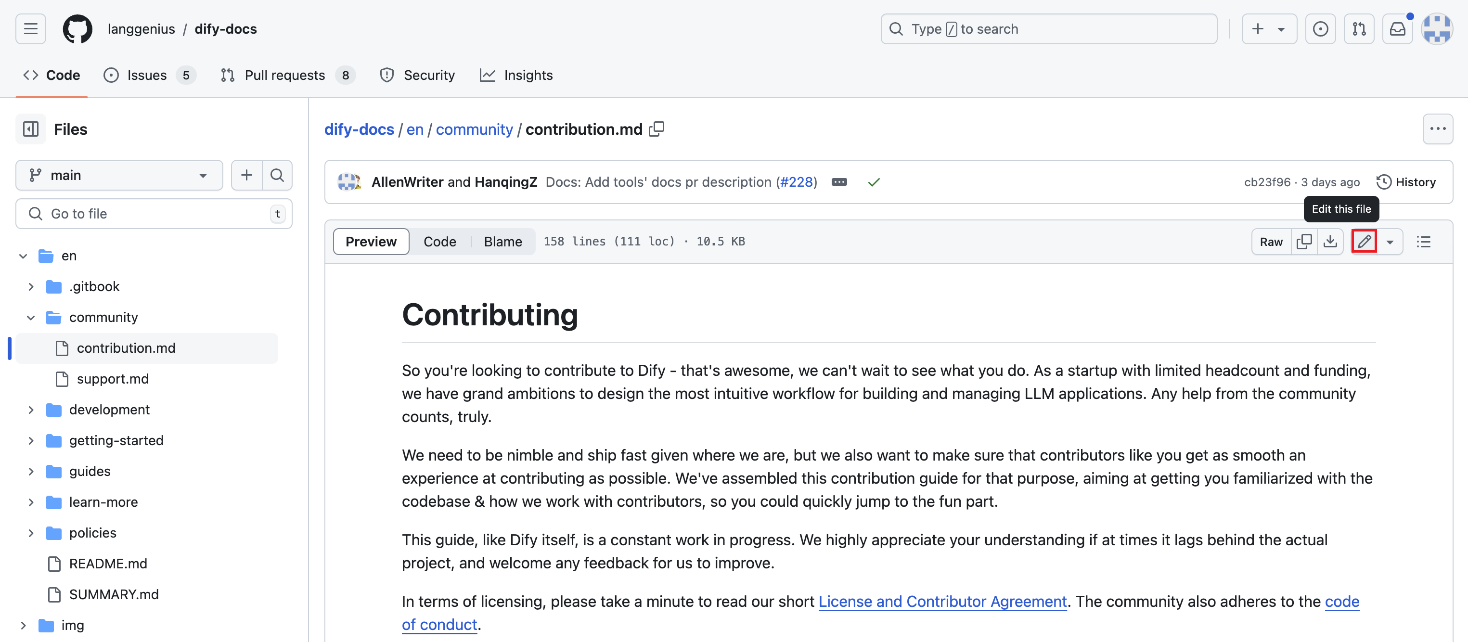Image resolution: width=1468 pixels, height=642 pixels.
Task: Expand the development folder
Action: pos(31,410)
